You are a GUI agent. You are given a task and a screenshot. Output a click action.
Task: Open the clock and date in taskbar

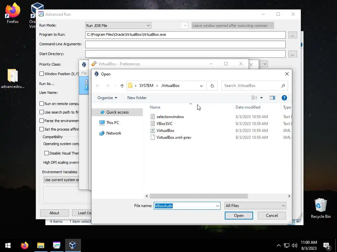tap(309, 245)
